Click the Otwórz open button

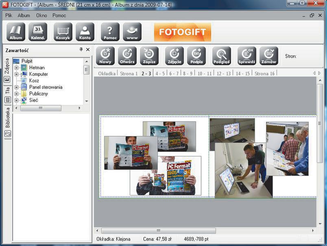click(127, 56)
